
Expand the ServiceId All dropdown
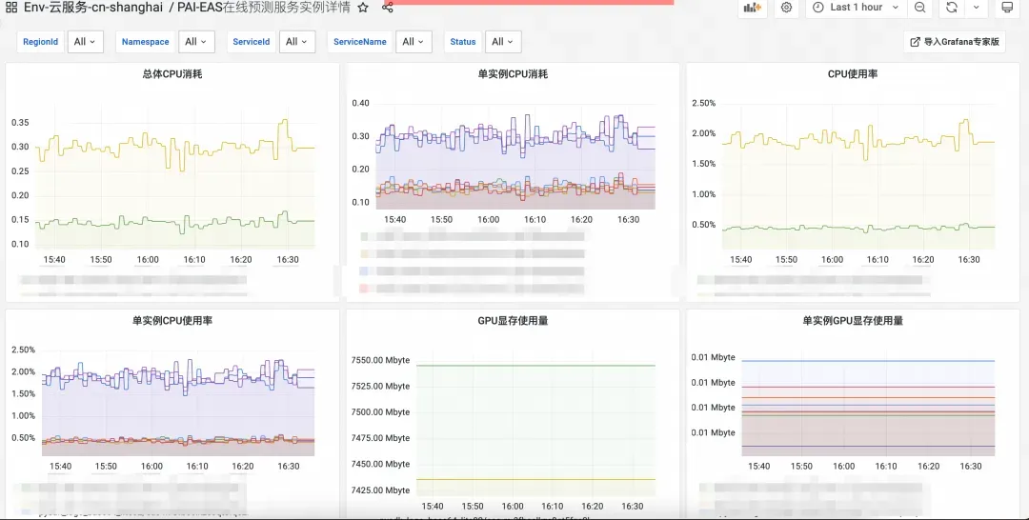click(x=297, y=42)
